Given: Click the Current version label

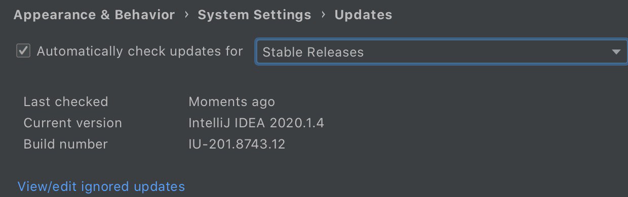Looking at the screenshot, I should 73,123.
